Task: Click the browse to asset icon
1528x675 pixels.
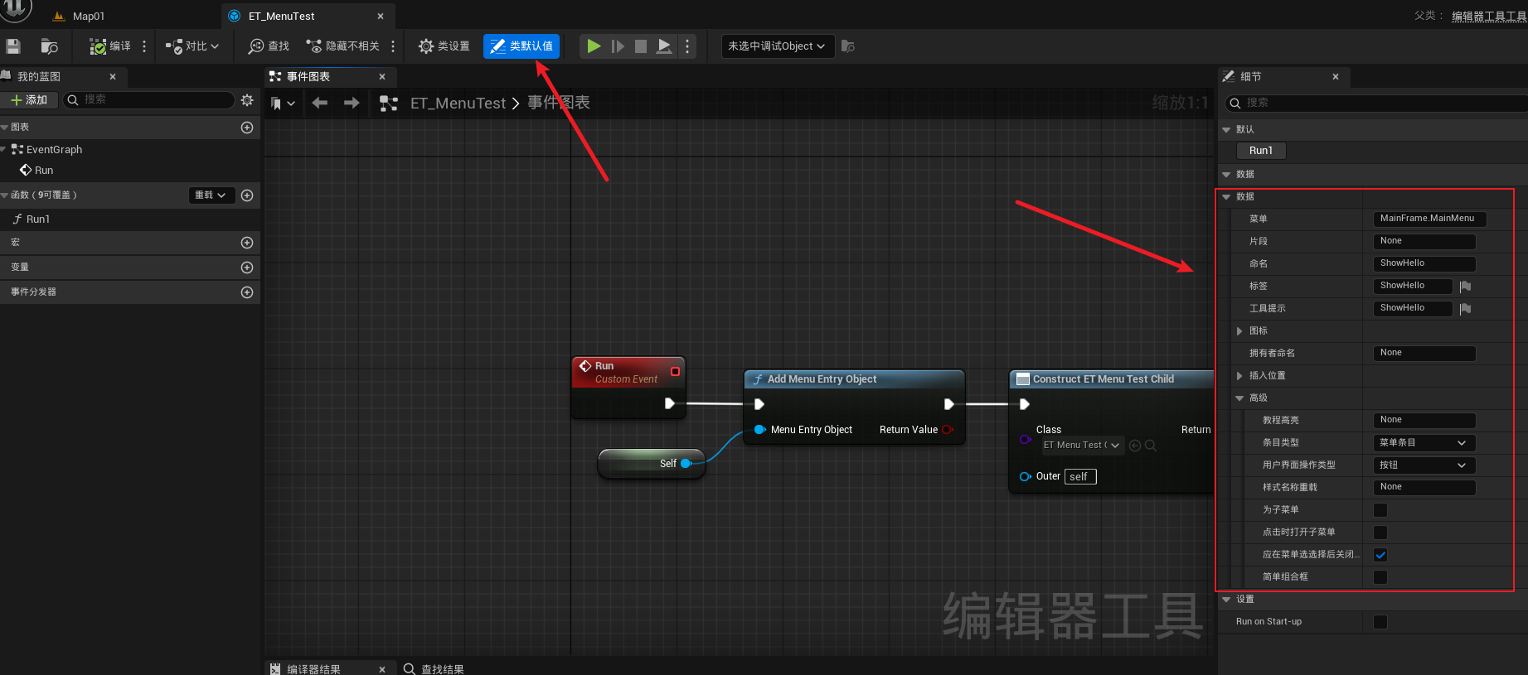Action: point(50,46)
